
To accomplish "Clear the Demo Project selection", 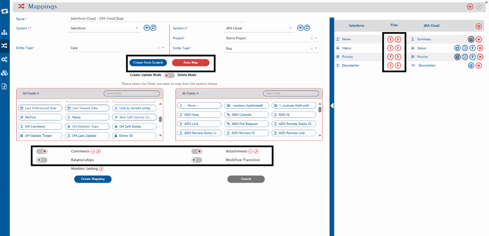I will click(x=311, y=38).
